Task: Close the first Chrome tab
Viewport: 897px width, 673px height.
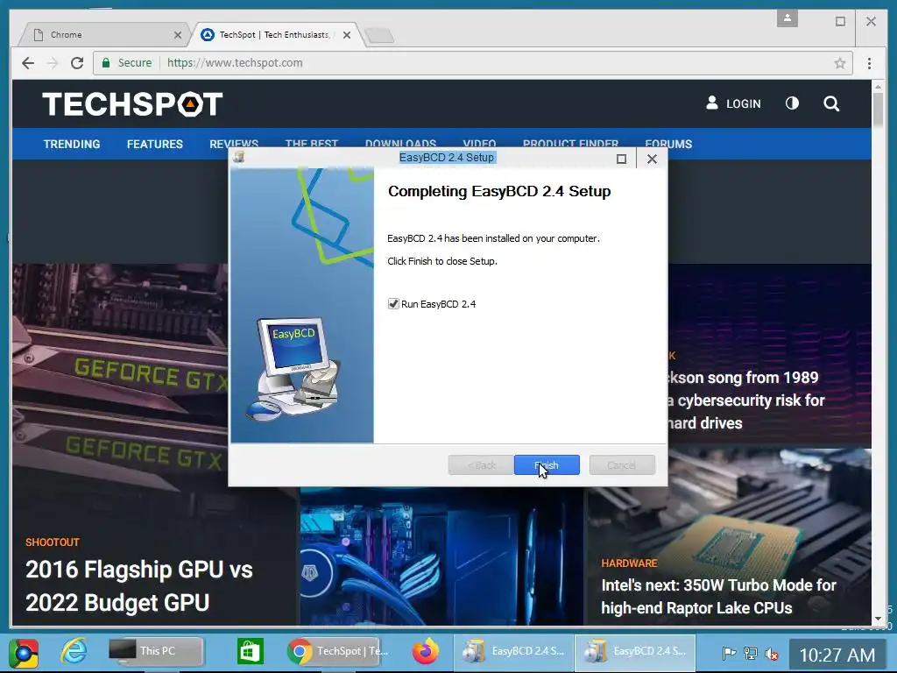Action: [x=177, y=35]
